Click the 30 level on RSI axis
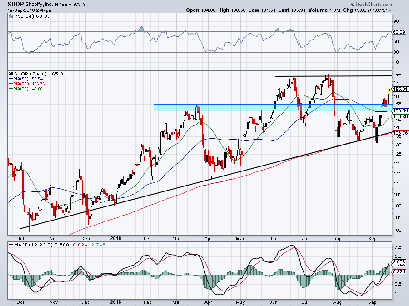 [x=396, y=52]
